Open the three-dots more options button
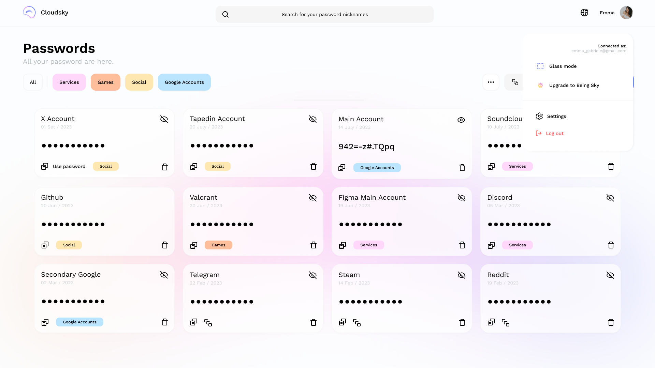 point(491,82)
